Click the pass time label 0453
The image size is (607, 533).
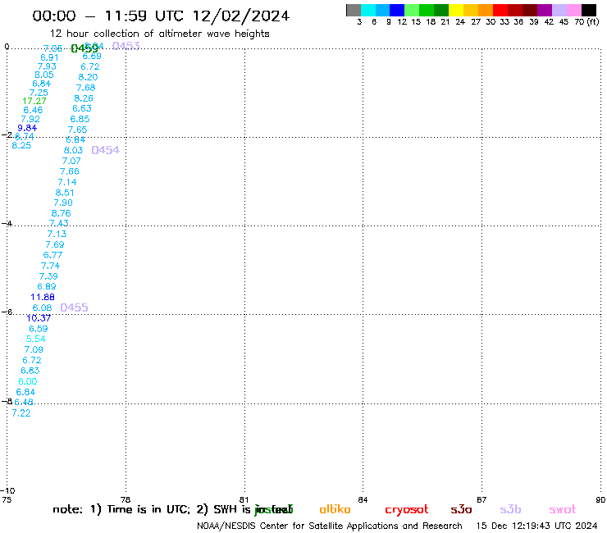[126, 46]
